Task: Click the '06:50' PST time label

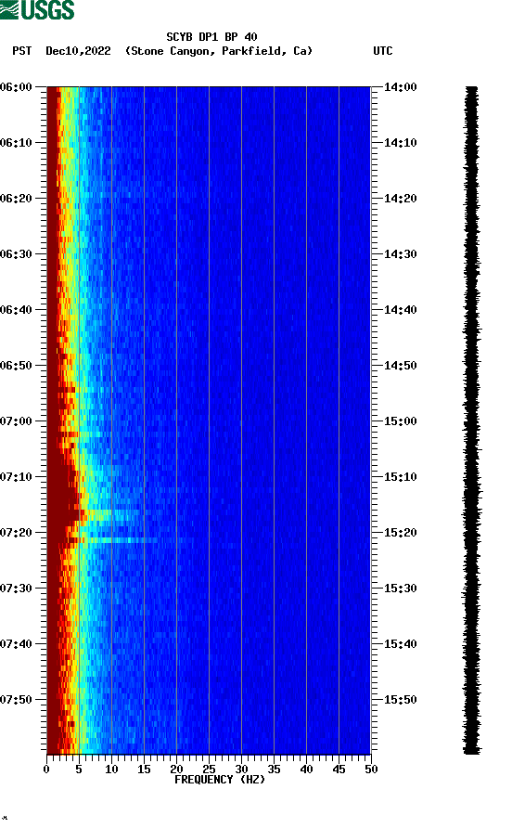Action: [x=16, y=366]
